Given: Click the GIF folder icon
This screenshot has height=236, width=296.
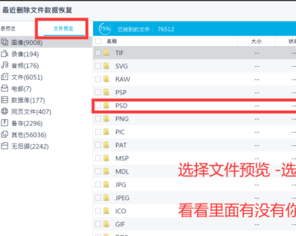Looking at the screenshot, I should 107,224.
